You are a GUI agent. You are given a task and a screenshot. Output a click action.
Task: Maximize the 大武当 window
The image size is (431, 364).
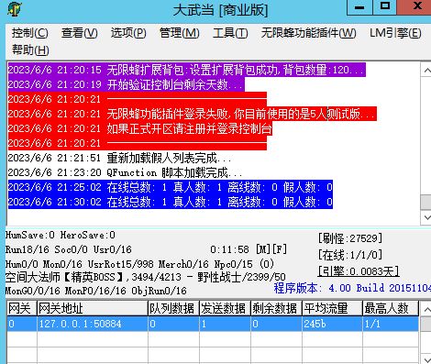384,7
